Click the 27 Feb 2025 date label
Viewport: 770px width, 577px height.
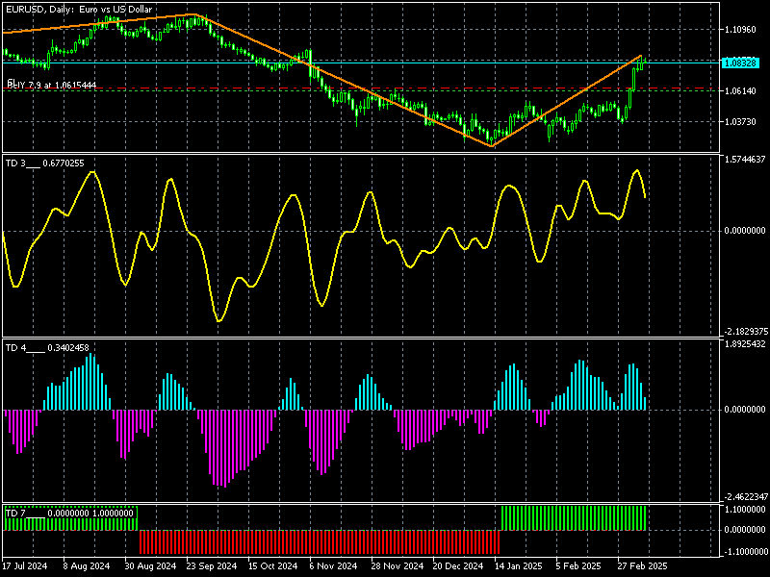(642, 565)
